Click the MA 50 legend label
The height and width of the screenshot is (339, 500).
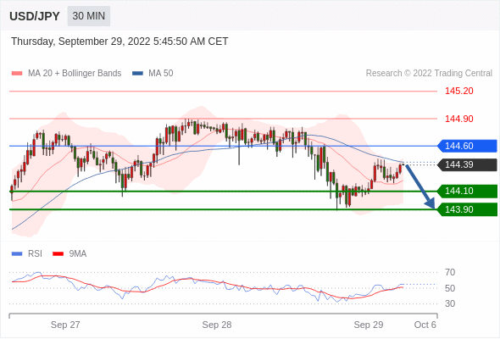pyautogui.click(x=161, y=74)
